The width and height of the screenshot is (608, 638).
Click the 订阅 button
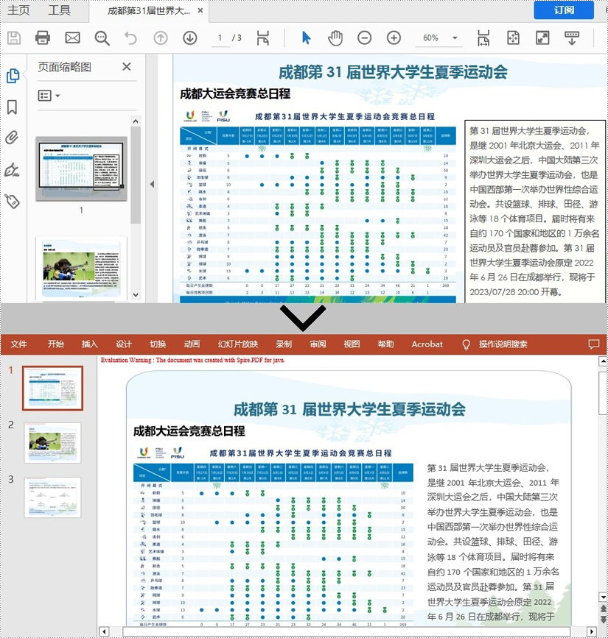[x=564, y=10]
